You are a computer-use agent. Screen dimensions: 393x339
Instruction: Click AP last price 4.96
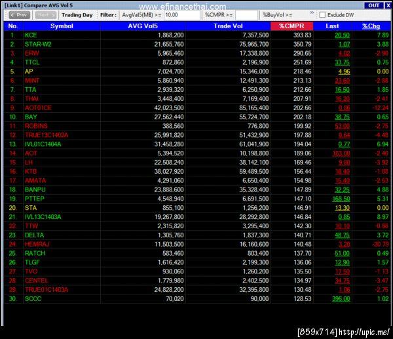pyautogui.click(x=344, y=71)
